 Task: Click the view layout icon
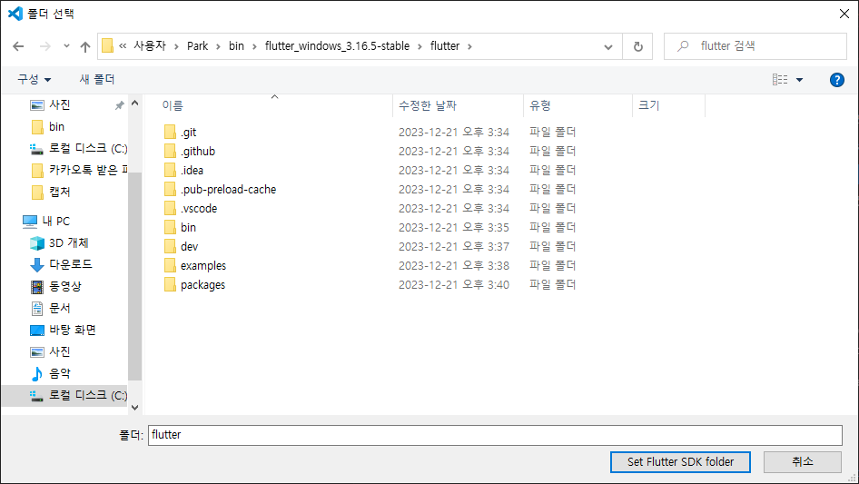point(780,80)
